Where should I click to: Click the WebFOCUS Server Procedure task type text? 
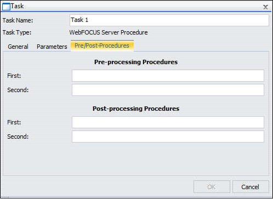[109, 32]
